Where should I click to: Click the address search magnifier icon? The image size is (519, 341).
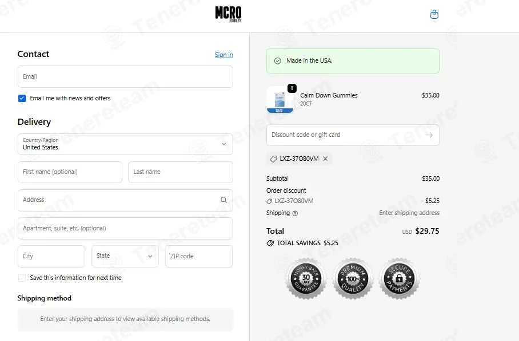coord(223,200)
